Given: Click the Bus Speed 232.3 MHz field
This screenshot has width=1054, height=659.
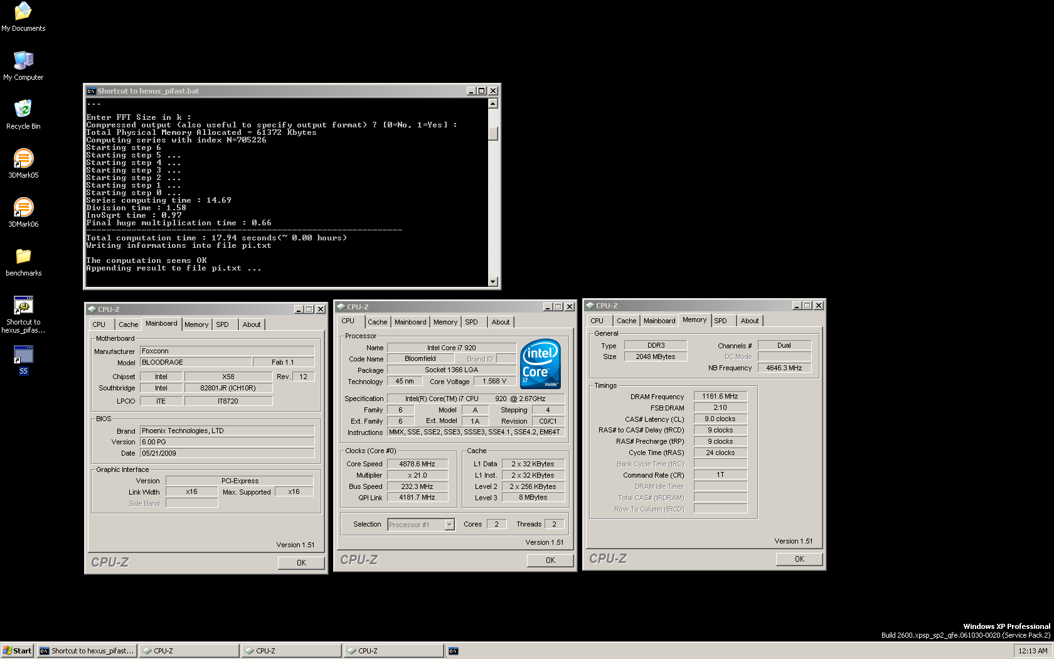Looking at the screenshot, I should 417,486.
